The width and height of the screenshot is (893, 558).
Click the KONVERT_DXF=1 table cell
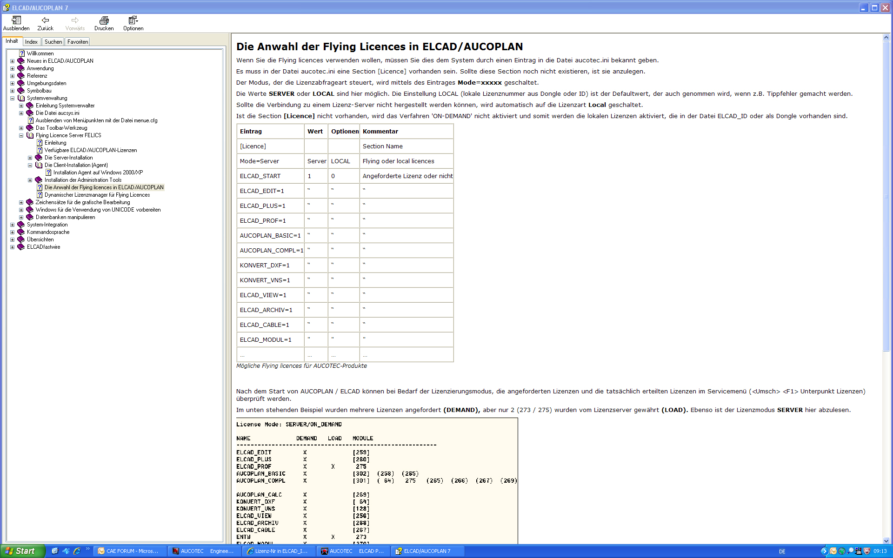pyautogui.click(x=271, y=265)
